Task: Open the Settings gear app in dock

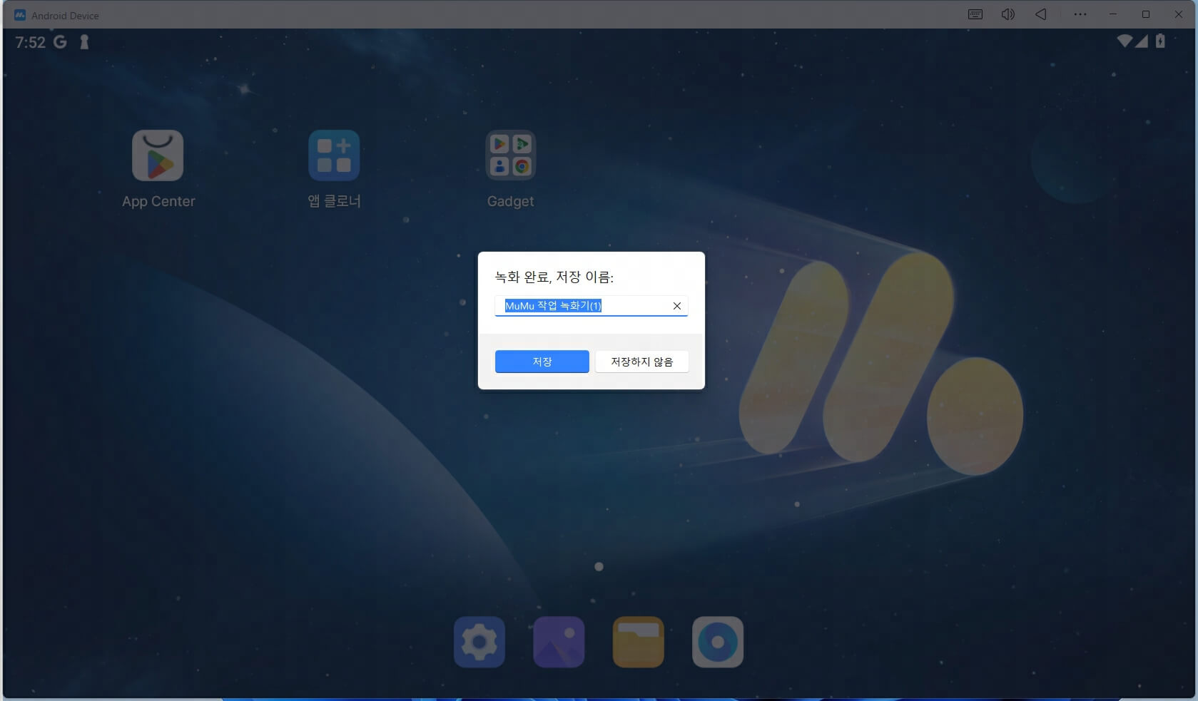Action: click(479, 642)
